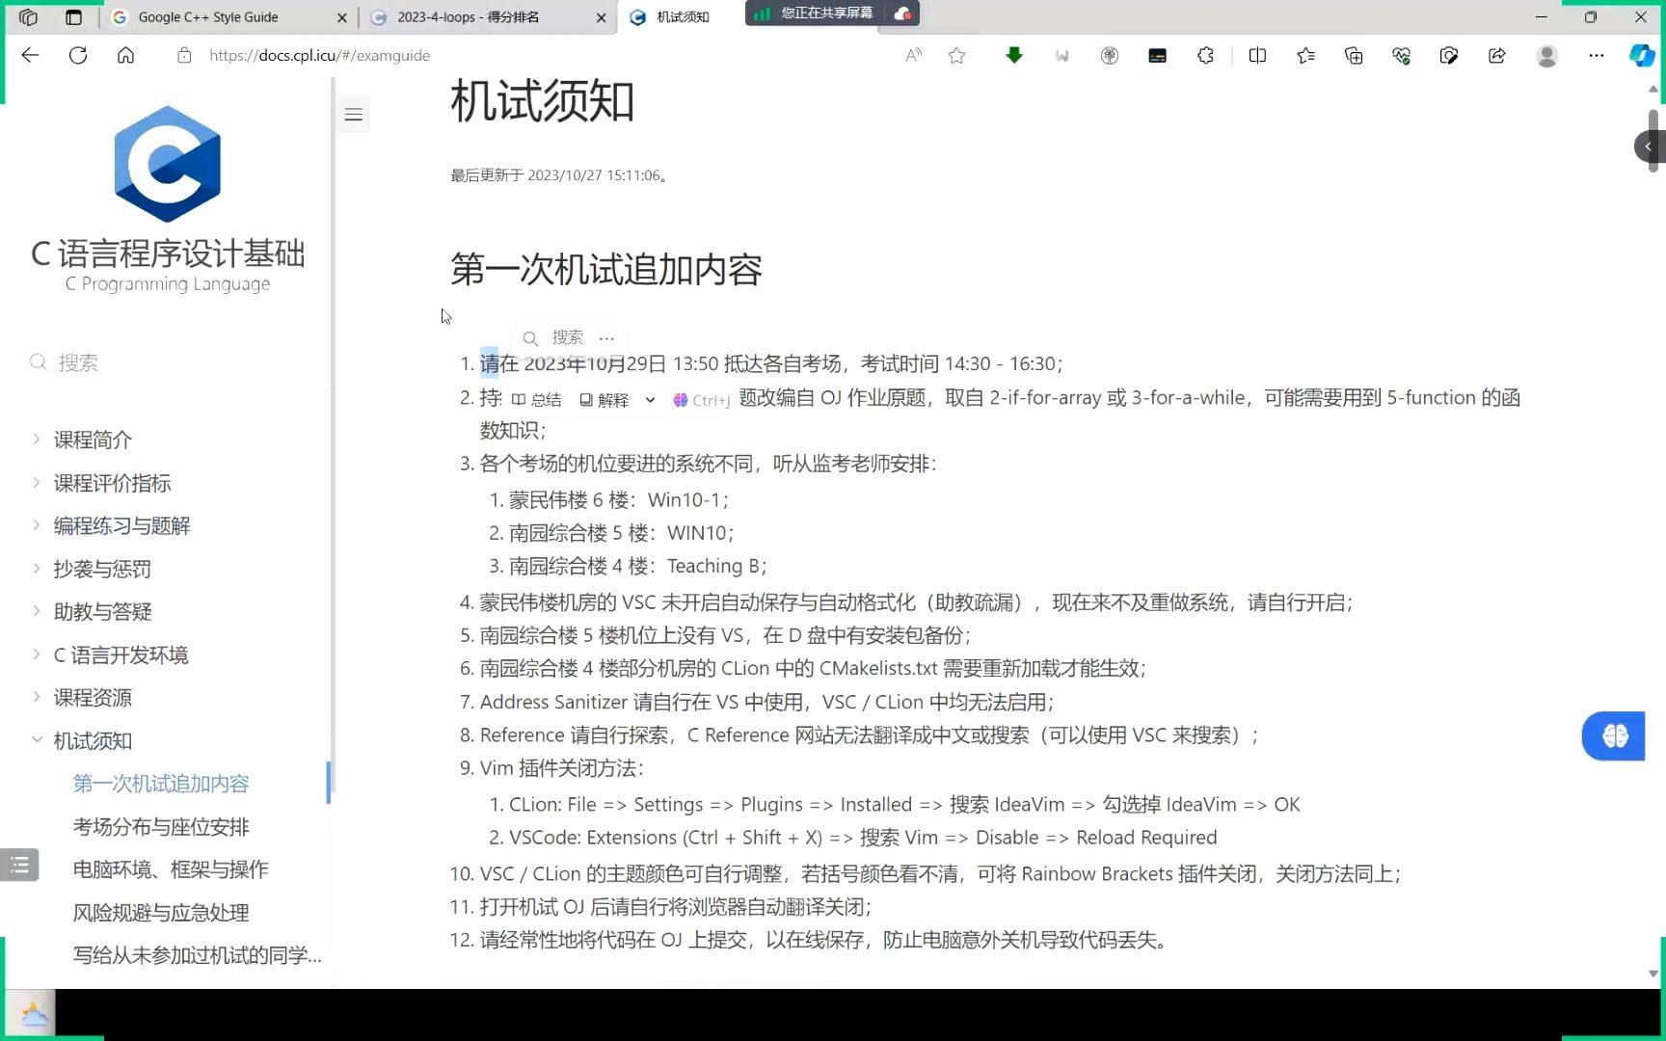Image resolution: width=1666 pixels, height=1041 pixels.
Task: Open the Copilot sidebar icon
Action: pos(1641,55)
